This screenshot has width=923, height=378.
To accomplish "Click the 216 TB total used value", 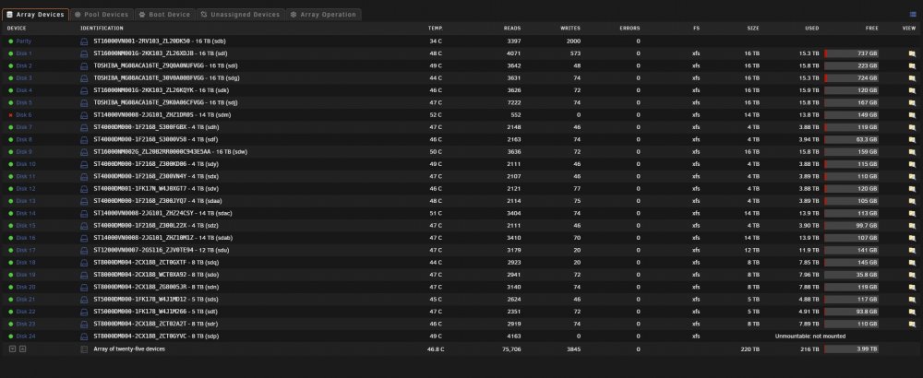I will pyautogui.click(x=810, y=348).
